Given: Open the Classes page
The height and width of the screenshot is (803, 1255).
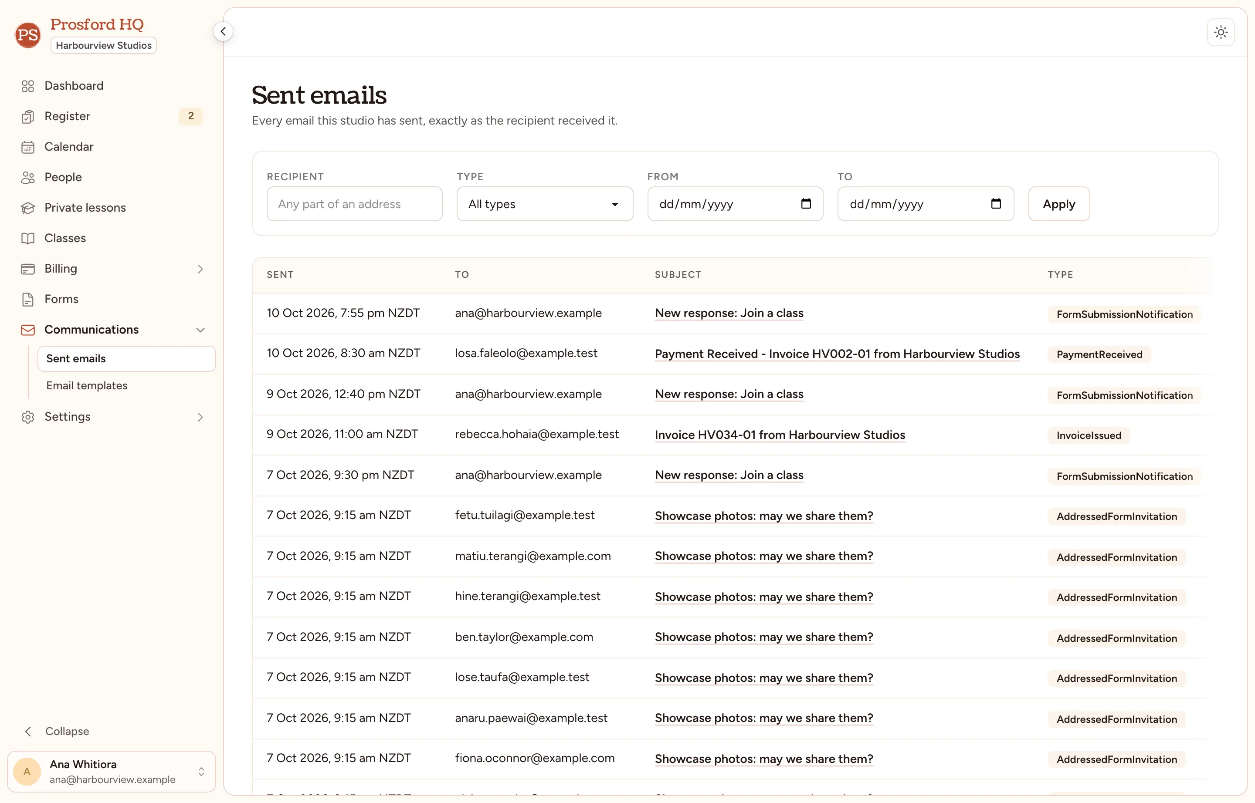Looking at the screenshot, I should [x=112, y=238].
